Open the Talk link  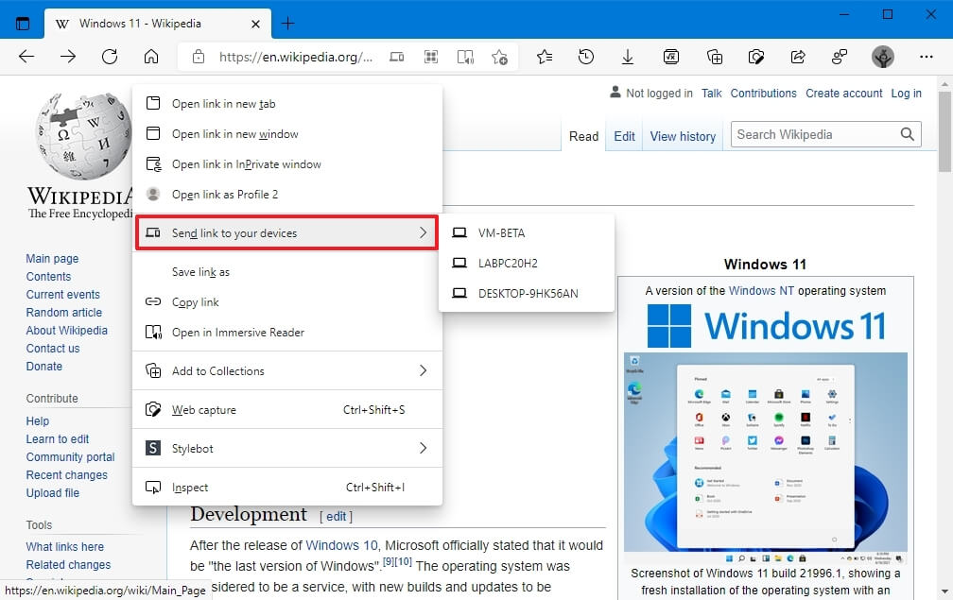(711, 94)
